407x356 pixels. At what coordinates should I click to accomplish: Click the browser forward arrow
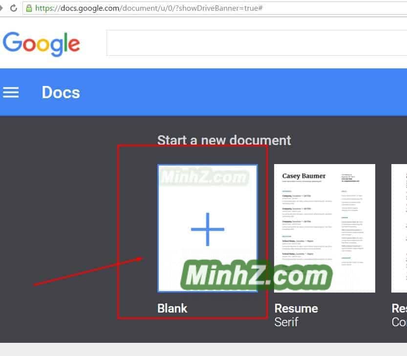coord(1,8)
